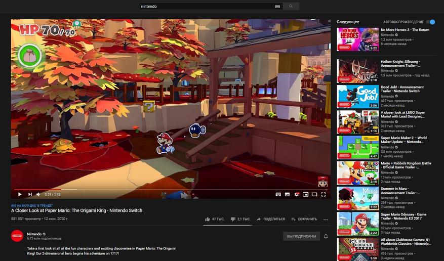This screenshot has width=444, height=261.
Task: Open the Nintendo channel name link below video
Action: click(x=34, y=234)
